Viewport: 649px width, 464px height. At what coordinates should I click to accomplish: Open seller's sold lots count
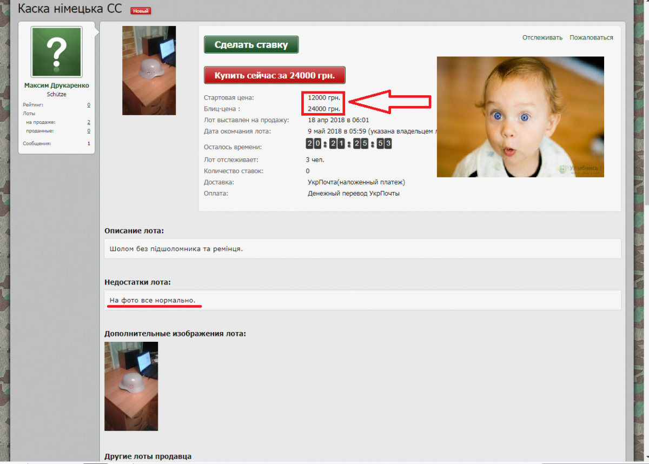coord(89,131)
